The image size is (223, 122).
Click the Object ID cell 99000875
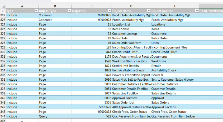92,15
